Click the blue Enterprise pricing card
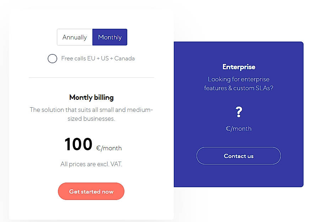This screenshot has width=311, height=222. point(238,114)
